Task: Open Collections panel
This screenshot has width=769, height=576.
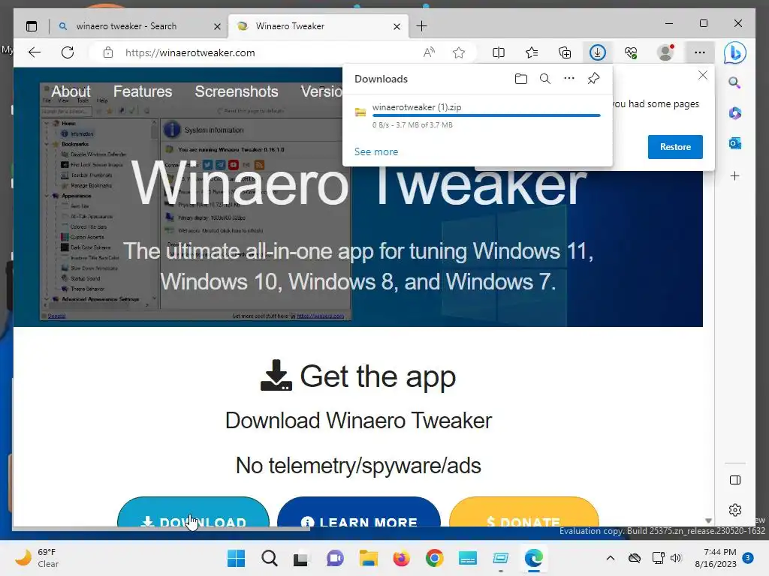Action: 565,52
